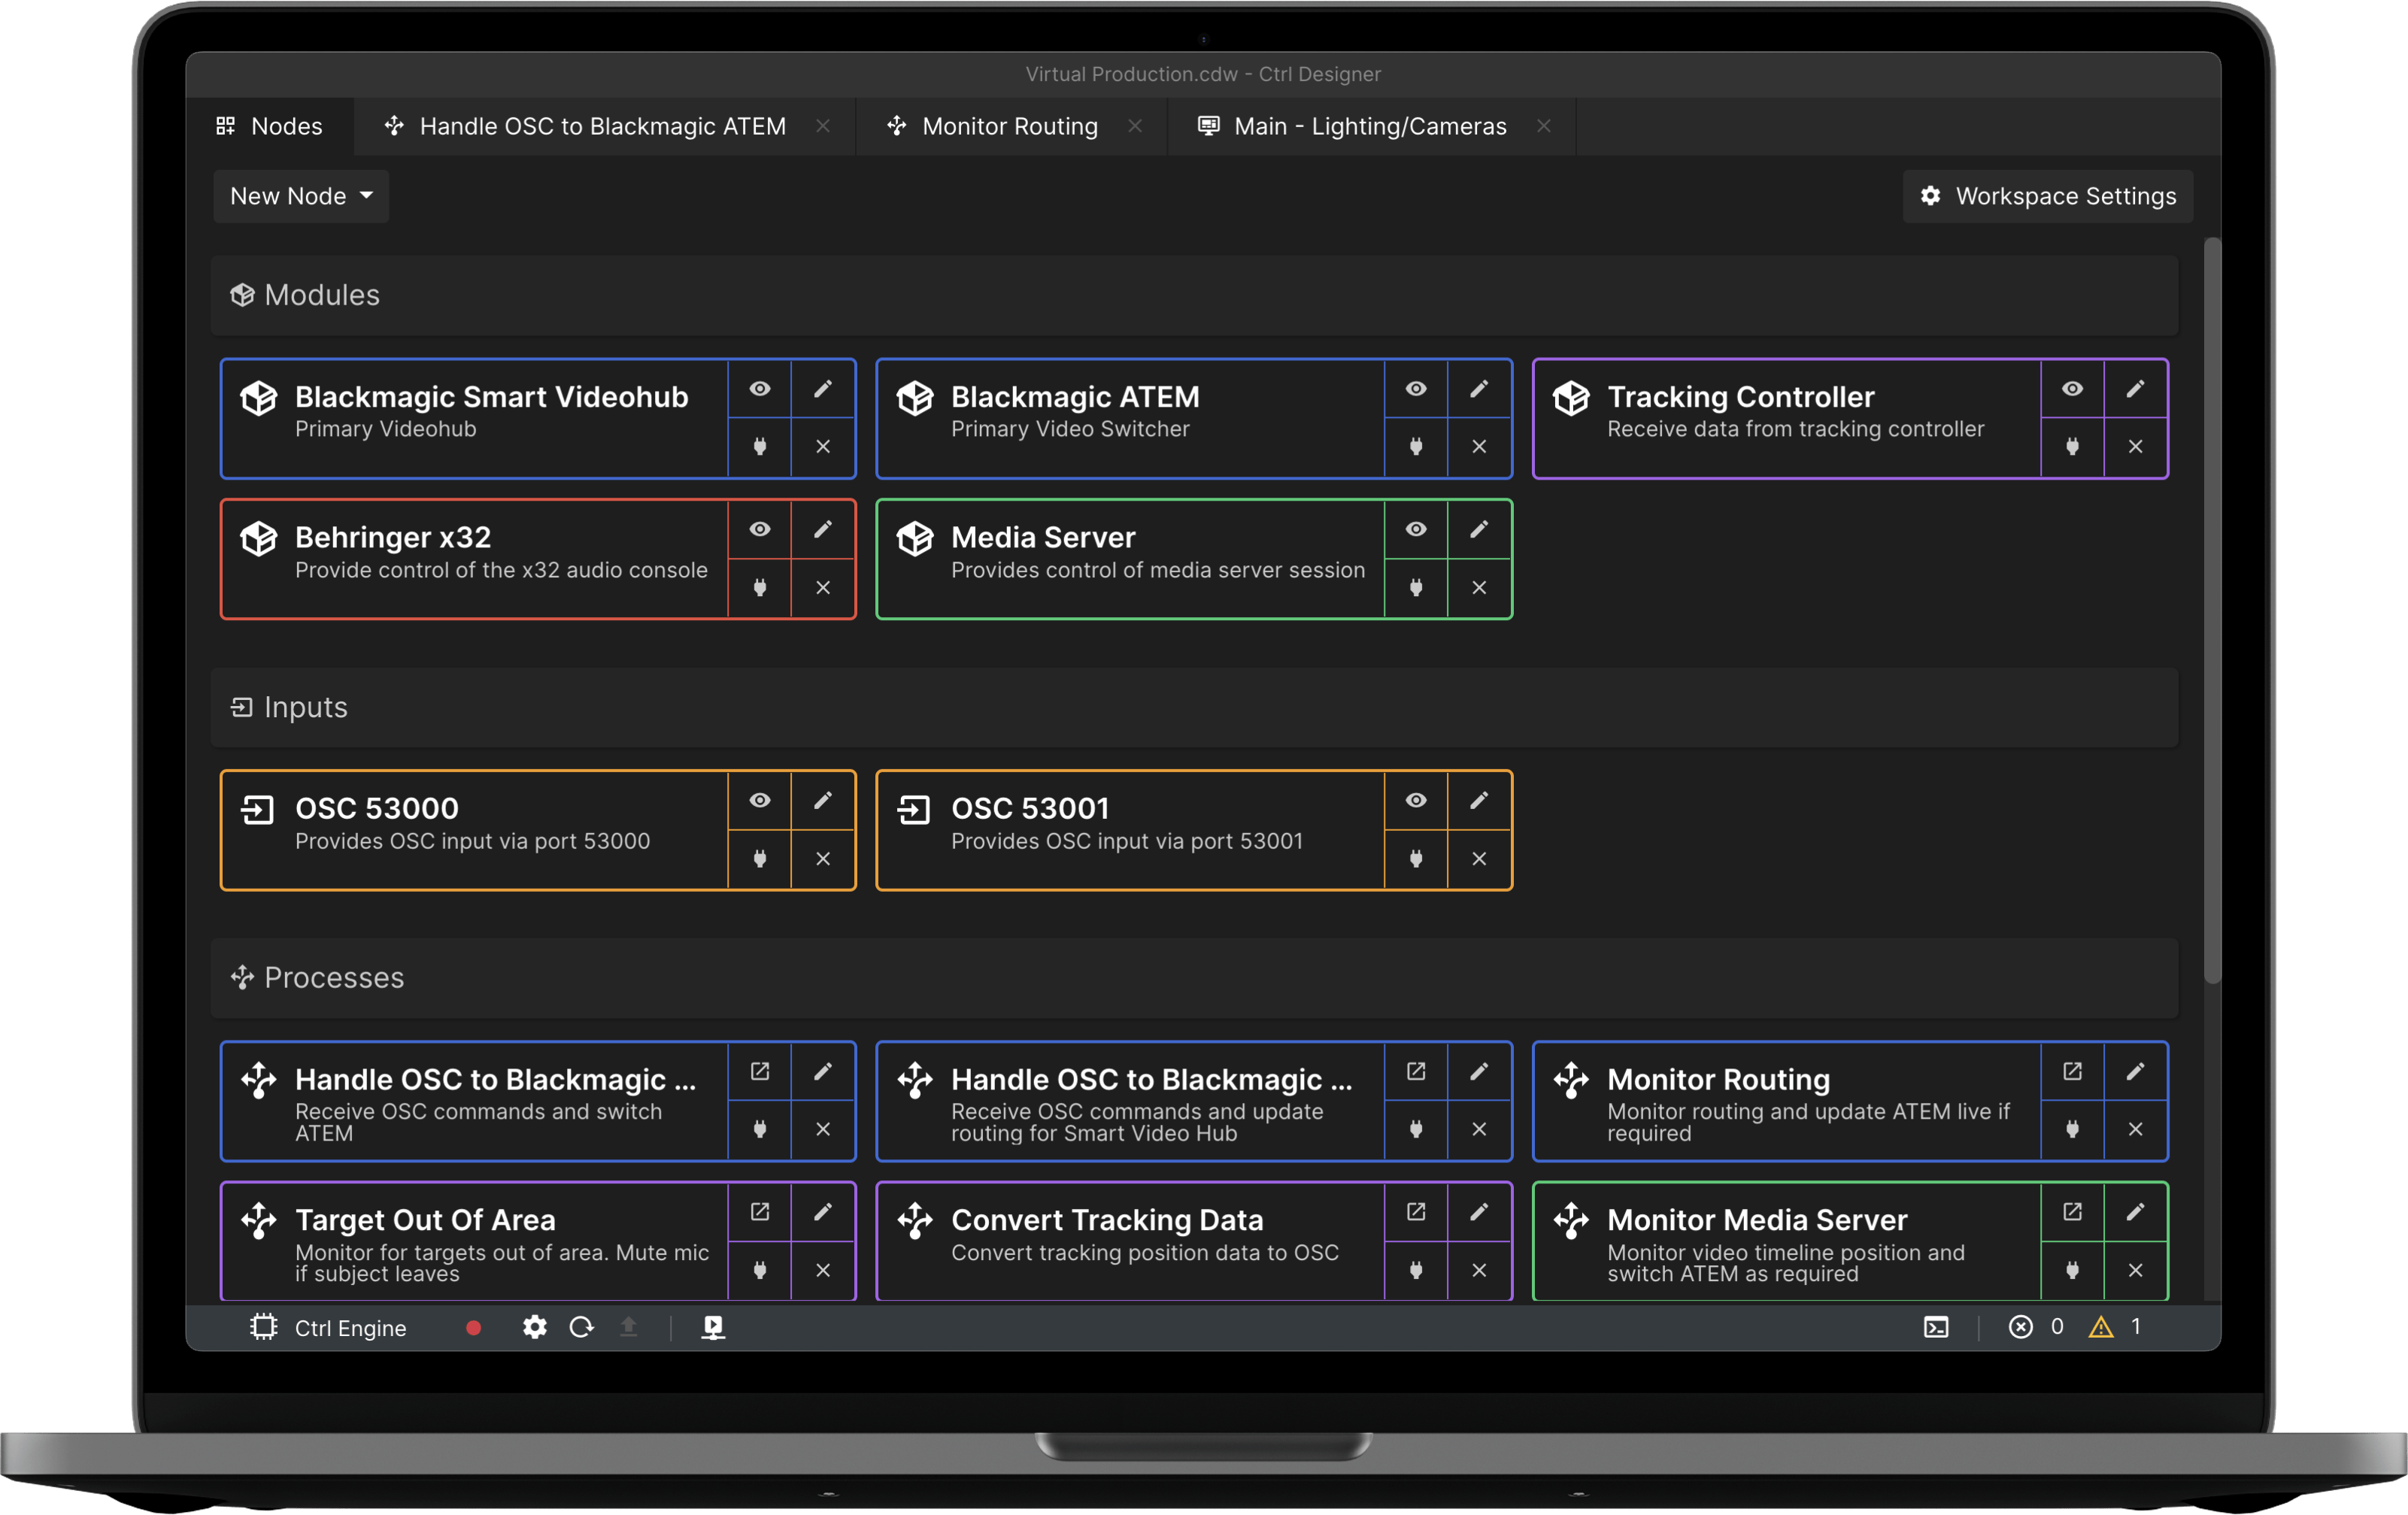Viewport: 2408px width, 1515px height.
Task: Open Convert Tracking Data process
Action: point(1416,1212)
